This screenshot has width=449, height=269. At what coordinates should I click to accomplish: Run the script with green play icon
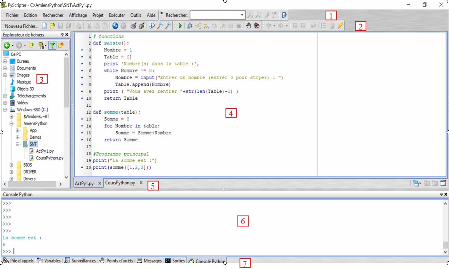(180, 26)
